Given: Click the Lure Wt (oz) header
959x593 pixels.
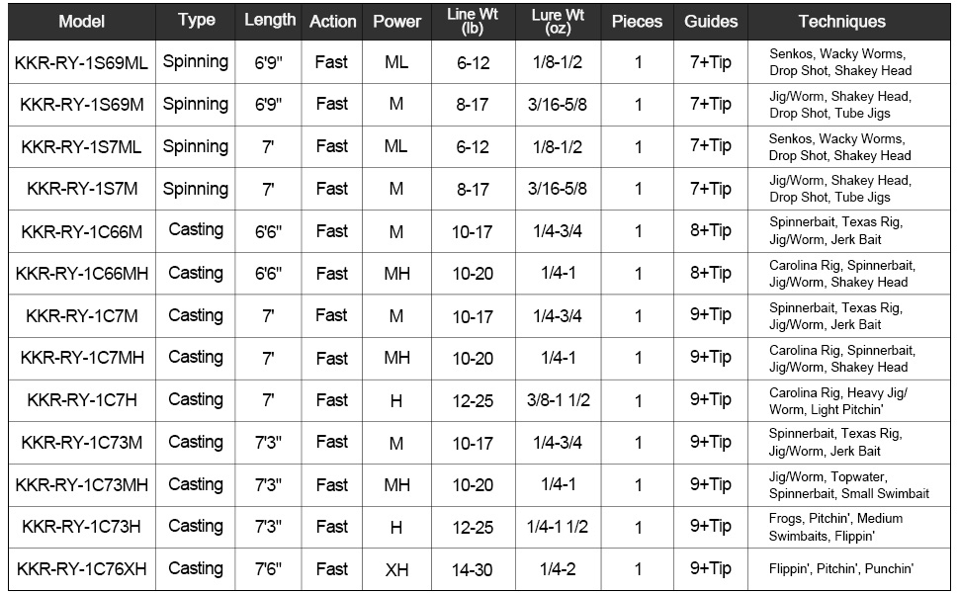Looking at the screenshot, I should tap(558, 21).
